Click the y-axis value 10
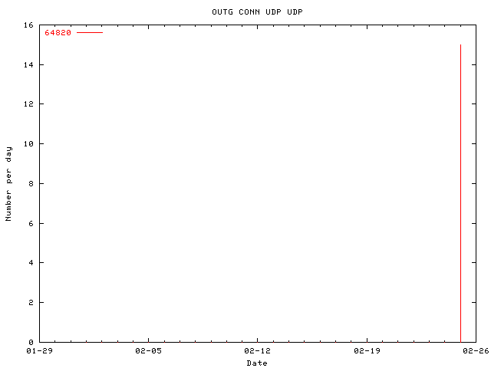491x368 pixels. [28, 143]
